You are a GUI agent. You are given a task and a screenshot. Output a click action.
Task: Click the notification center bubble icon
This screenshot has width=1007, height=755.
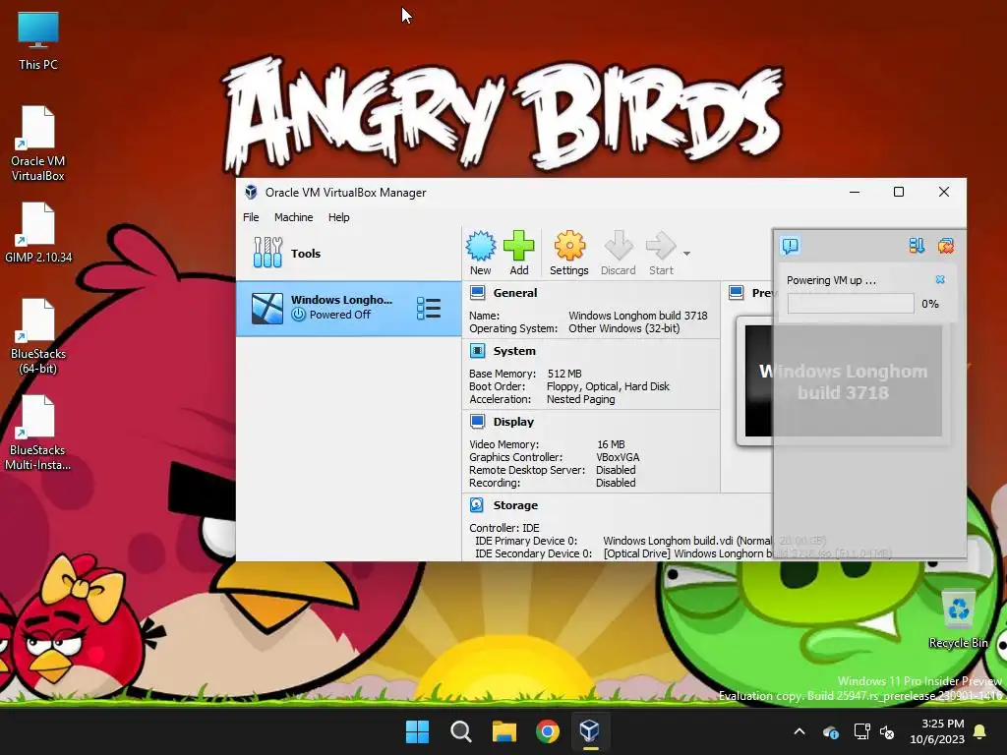coord(791,245)
